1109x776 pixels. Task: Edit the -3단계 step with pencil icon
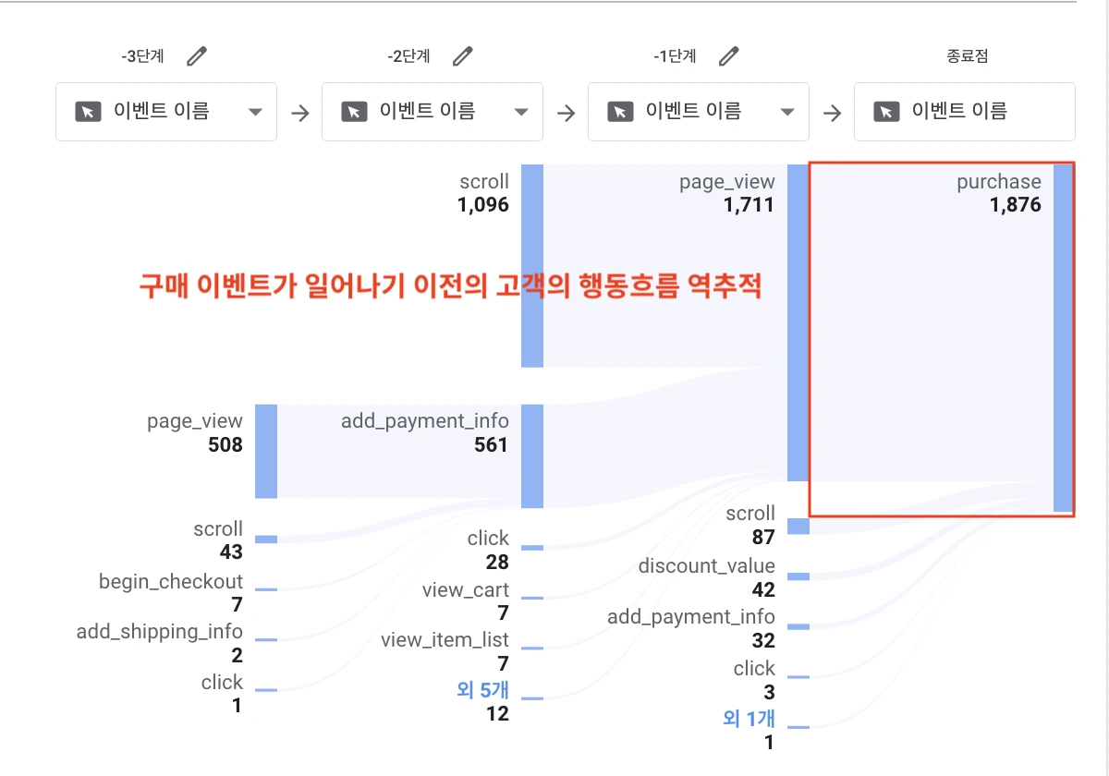click(197, 56)
